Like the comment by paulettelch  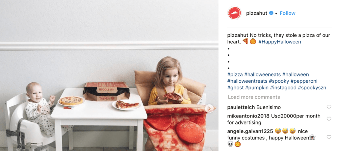click(x=329, y=107)
